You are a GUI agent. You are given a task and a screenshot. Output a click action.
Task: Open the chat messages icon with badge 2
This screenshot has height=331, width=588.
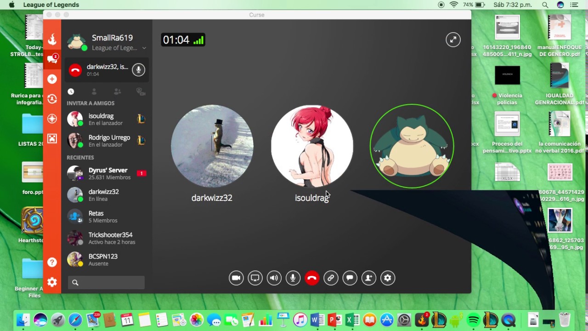coord(52,59)
